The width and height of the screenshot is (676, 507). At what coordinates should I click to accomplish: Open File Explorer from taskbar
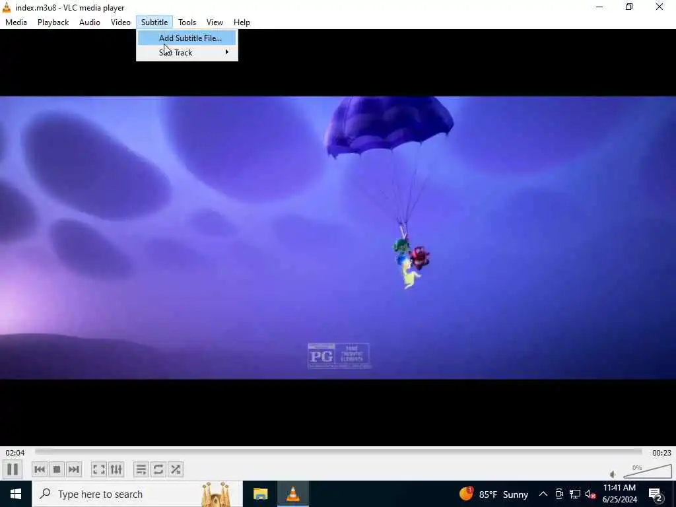pos(260,494)
